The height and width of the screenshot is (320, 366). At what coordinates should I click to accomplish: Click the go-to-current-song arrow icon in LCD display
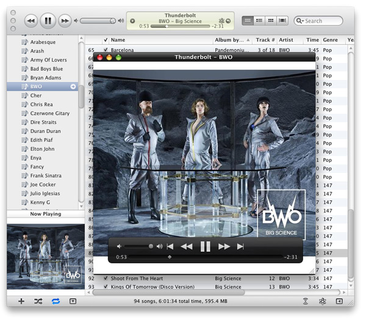pyautogui.click(x=228, y=21)
